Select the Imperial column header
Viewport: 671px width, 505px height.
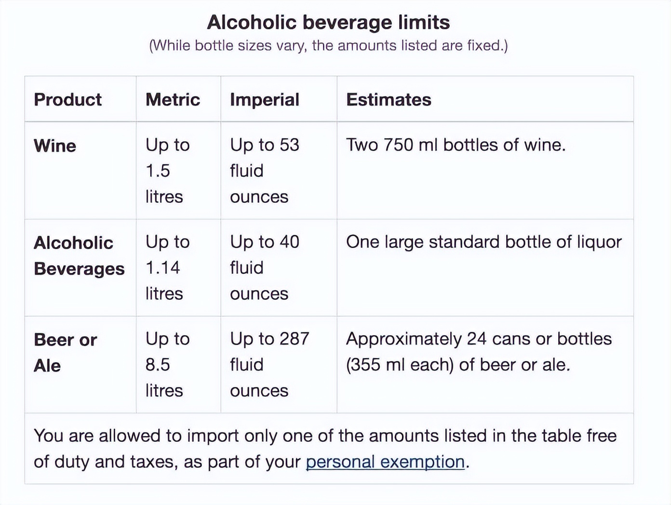click(x=265, y=99)
